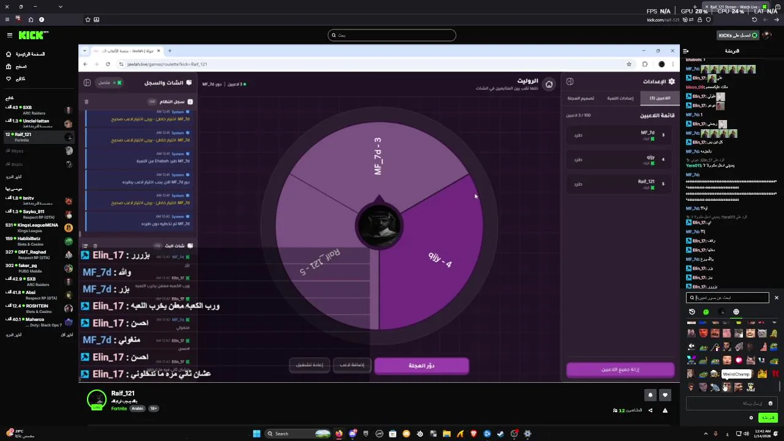Open ROSHTEIN channel in sidebar

[x=39, y=308]
